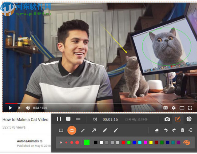Screen dimensions: 197x154
Task: Open the AaronsAnimals channel link
Action: tap(28, 141)
